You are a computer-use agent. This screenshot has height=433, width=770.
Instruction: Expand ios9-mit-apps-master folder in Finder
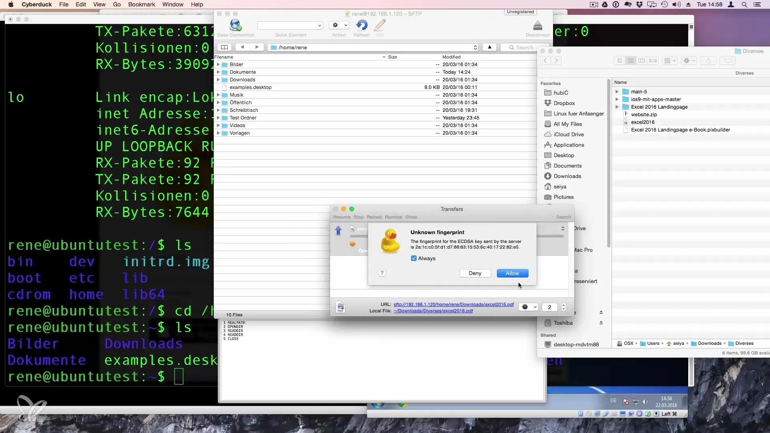pyautogui.click(x=617, y=99)
